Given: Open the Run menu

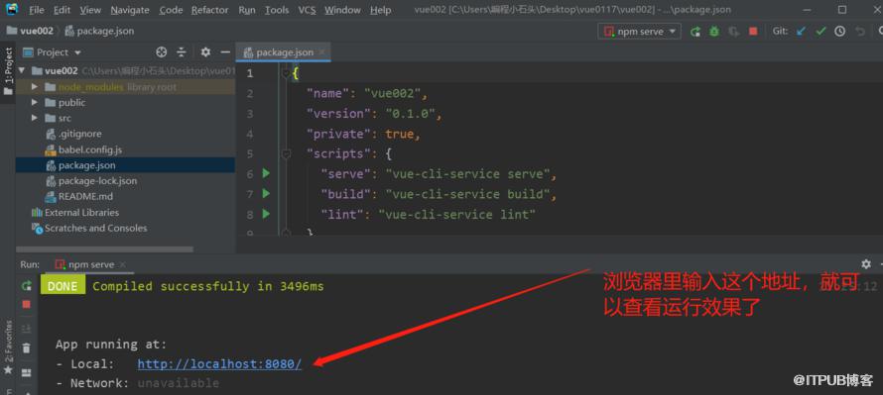Looking at the screenshot, I should [x=247, y=10].
